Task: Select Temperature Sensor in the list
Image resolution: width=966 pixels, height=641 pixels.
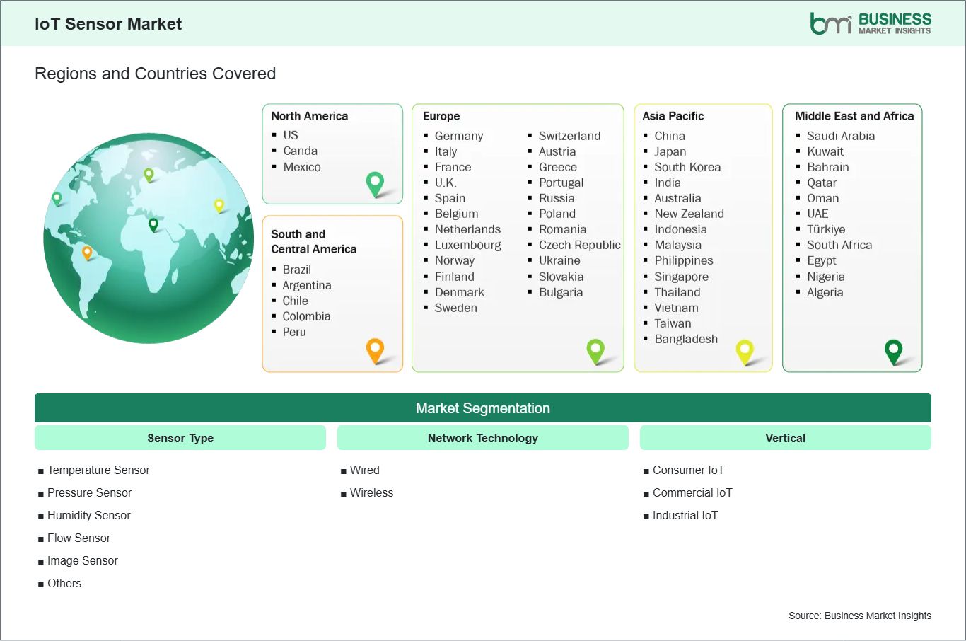Action: tap(98, 470)
